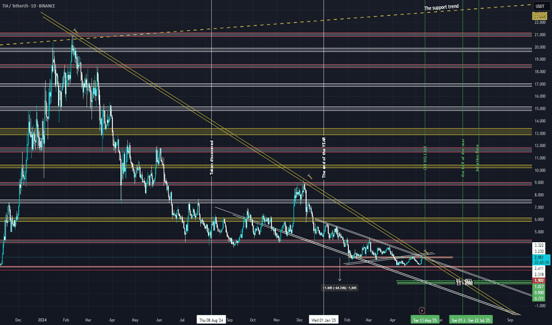
Task: Click the 22.000 price axis value
Action: (540, 22)
